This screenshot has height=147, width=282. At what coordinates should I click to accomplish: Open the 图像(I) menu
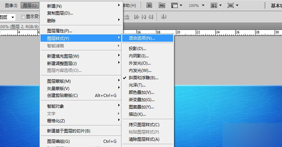click(x=11, y=6)
